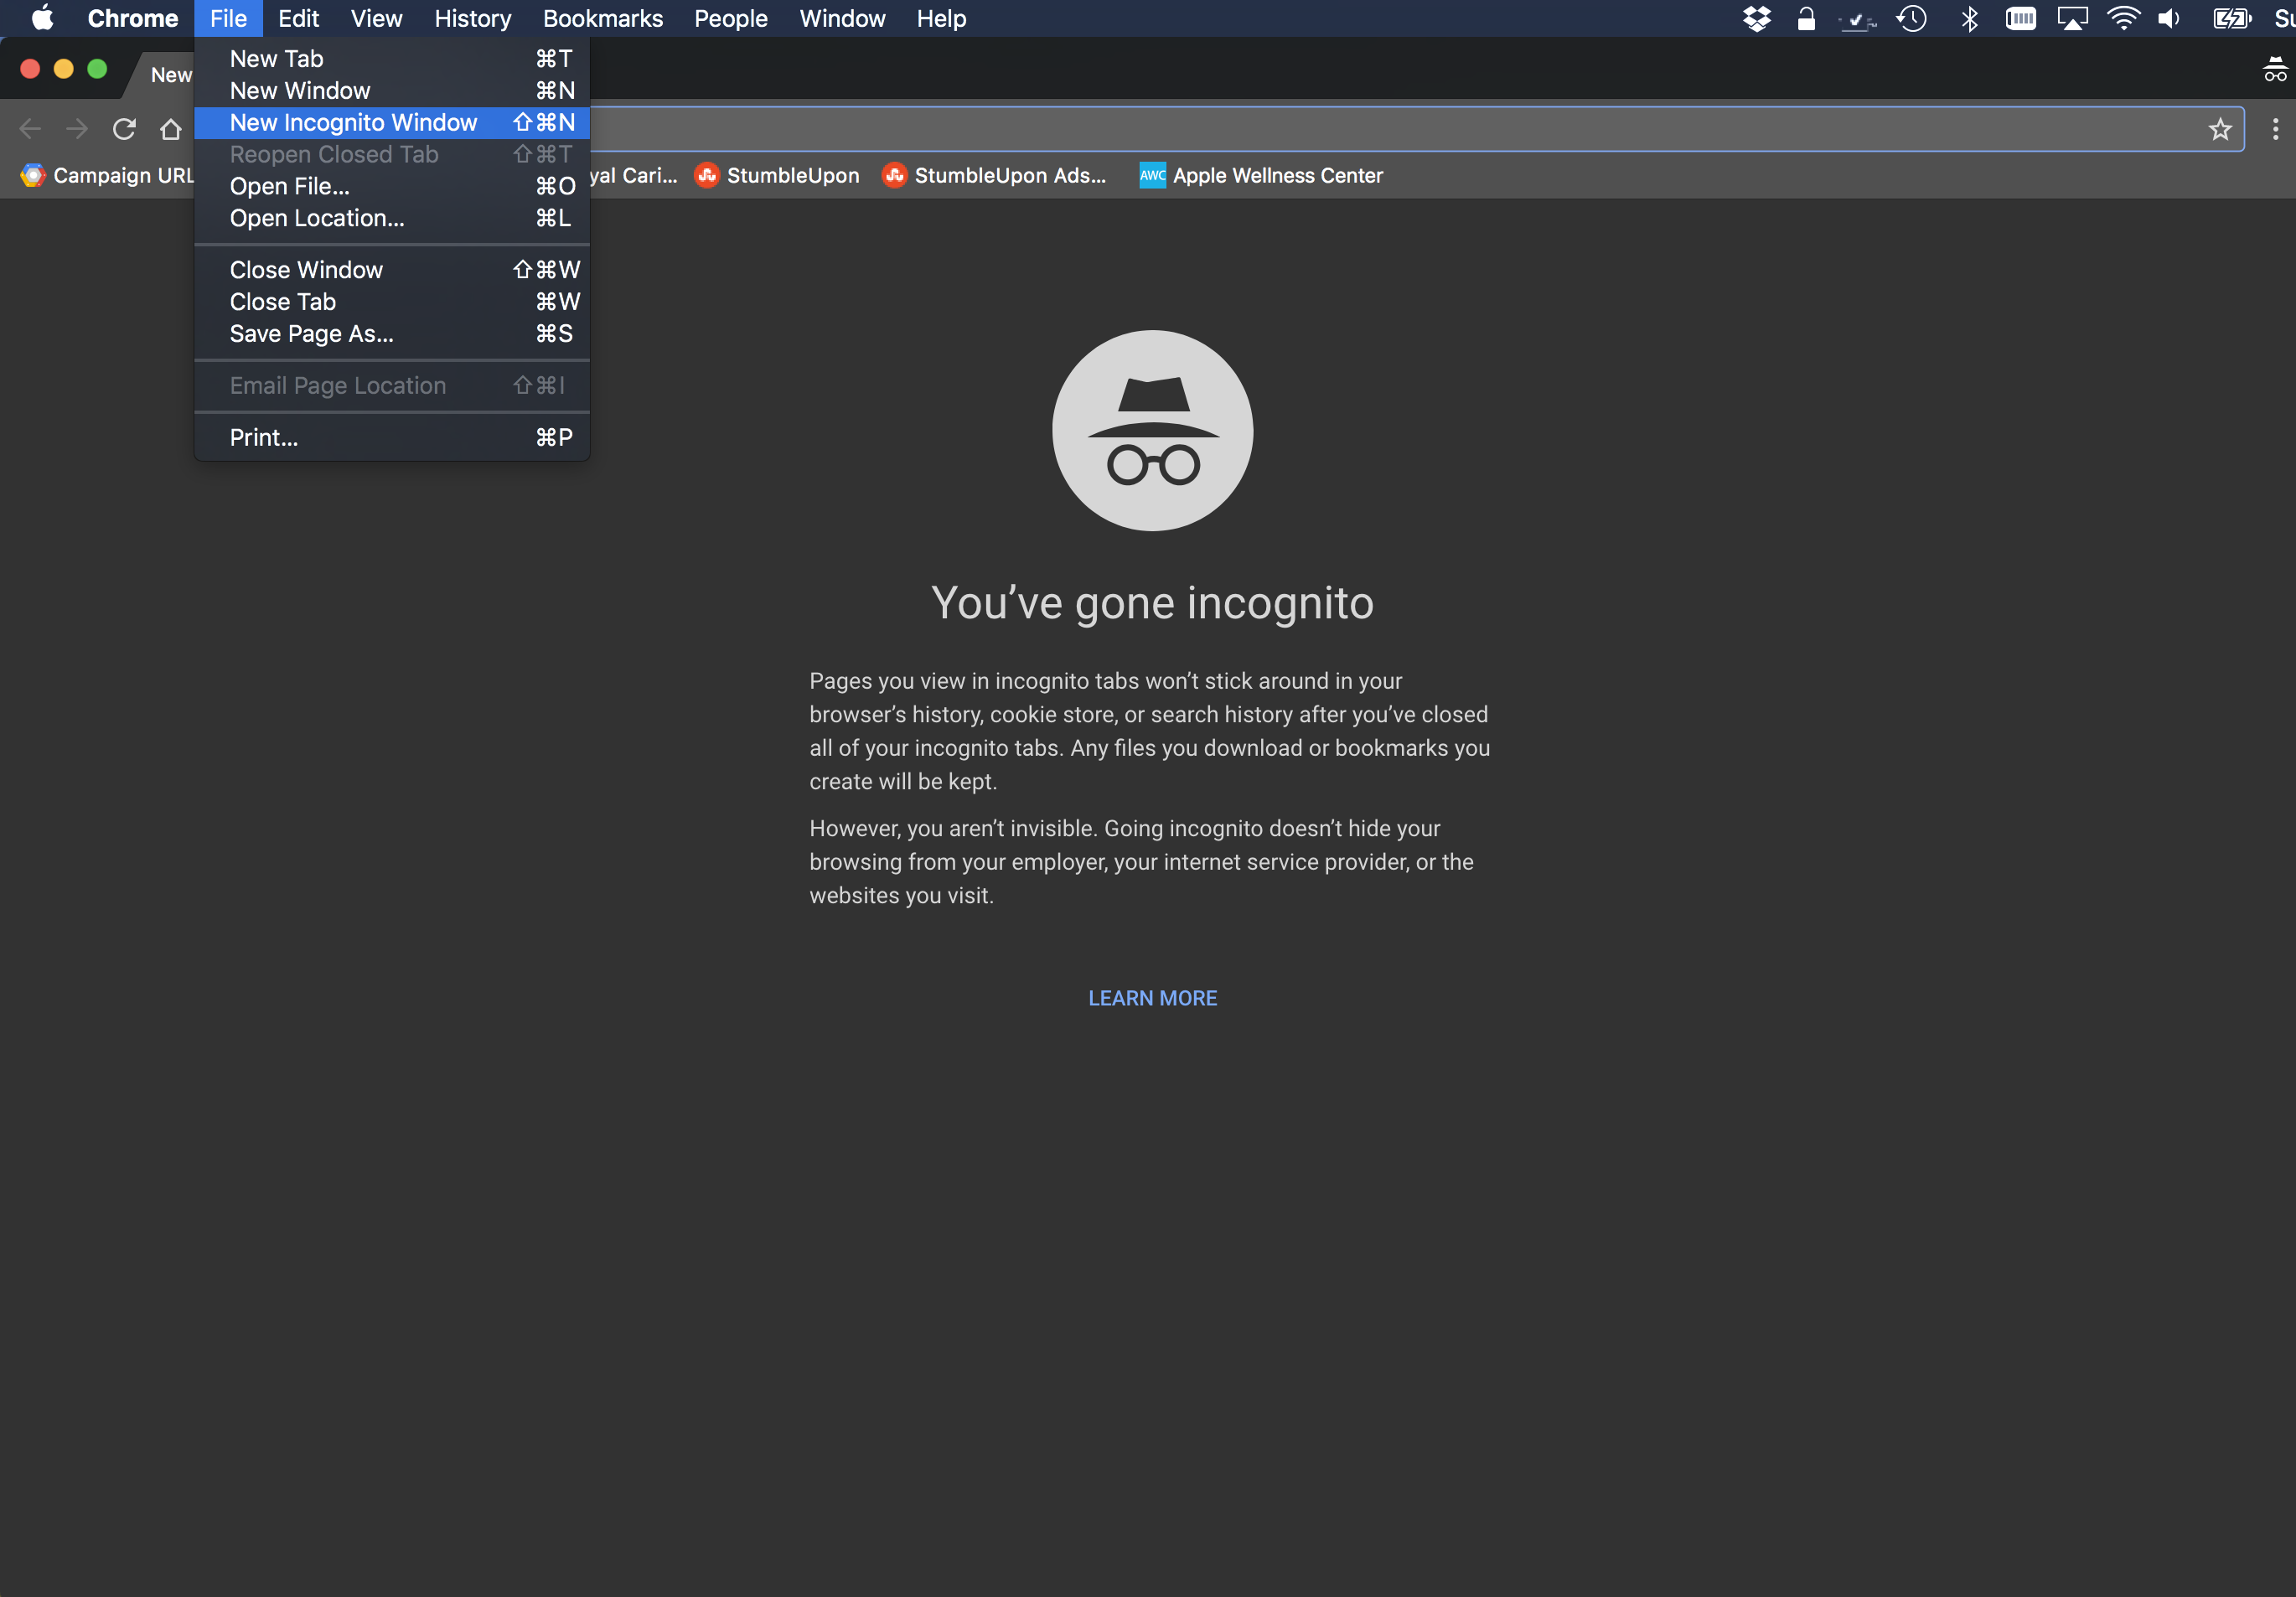This screenshot has height=1597, width=2296.
Task: Open Apple Wellness Center bookmark
Action: tap(1260, 175)
